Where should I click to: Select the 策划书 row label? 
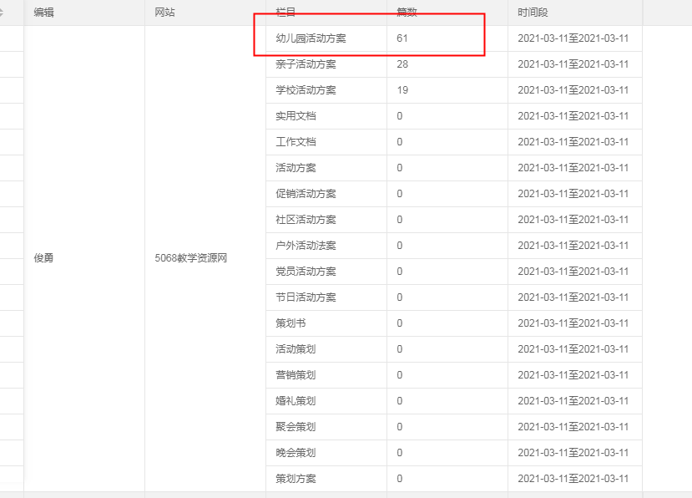pos(290,323)
